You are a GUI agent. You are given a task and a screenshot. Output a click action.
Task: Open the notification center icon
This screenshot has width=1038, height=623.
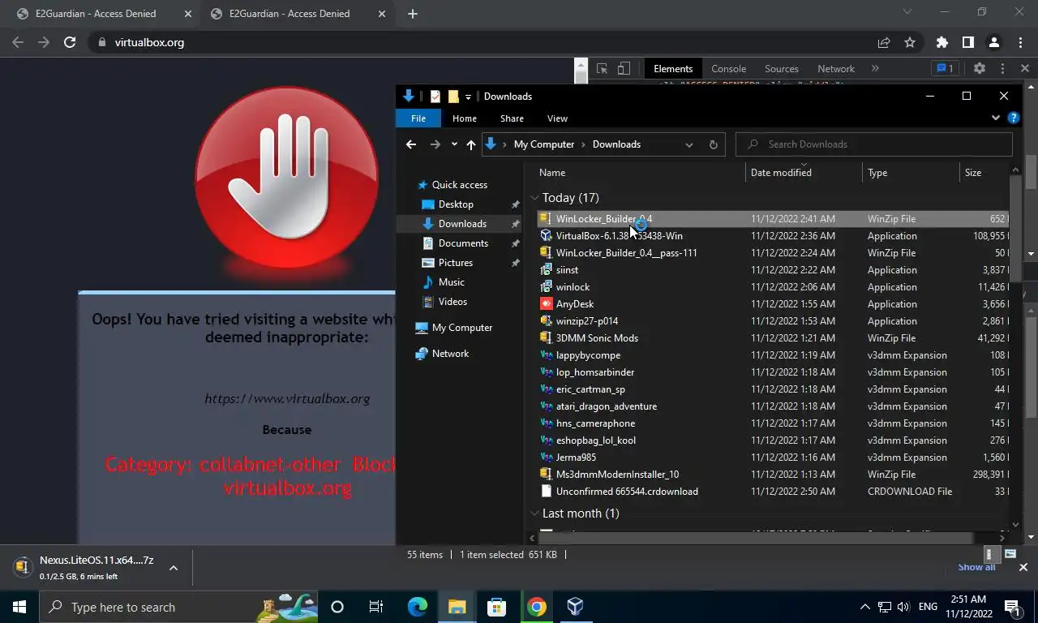pos(1012,607)
